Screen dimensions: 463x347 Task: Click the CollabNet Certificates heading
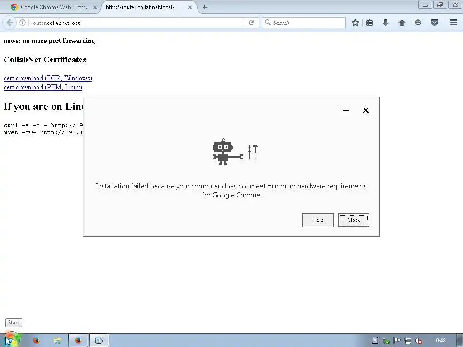point(45,60)
